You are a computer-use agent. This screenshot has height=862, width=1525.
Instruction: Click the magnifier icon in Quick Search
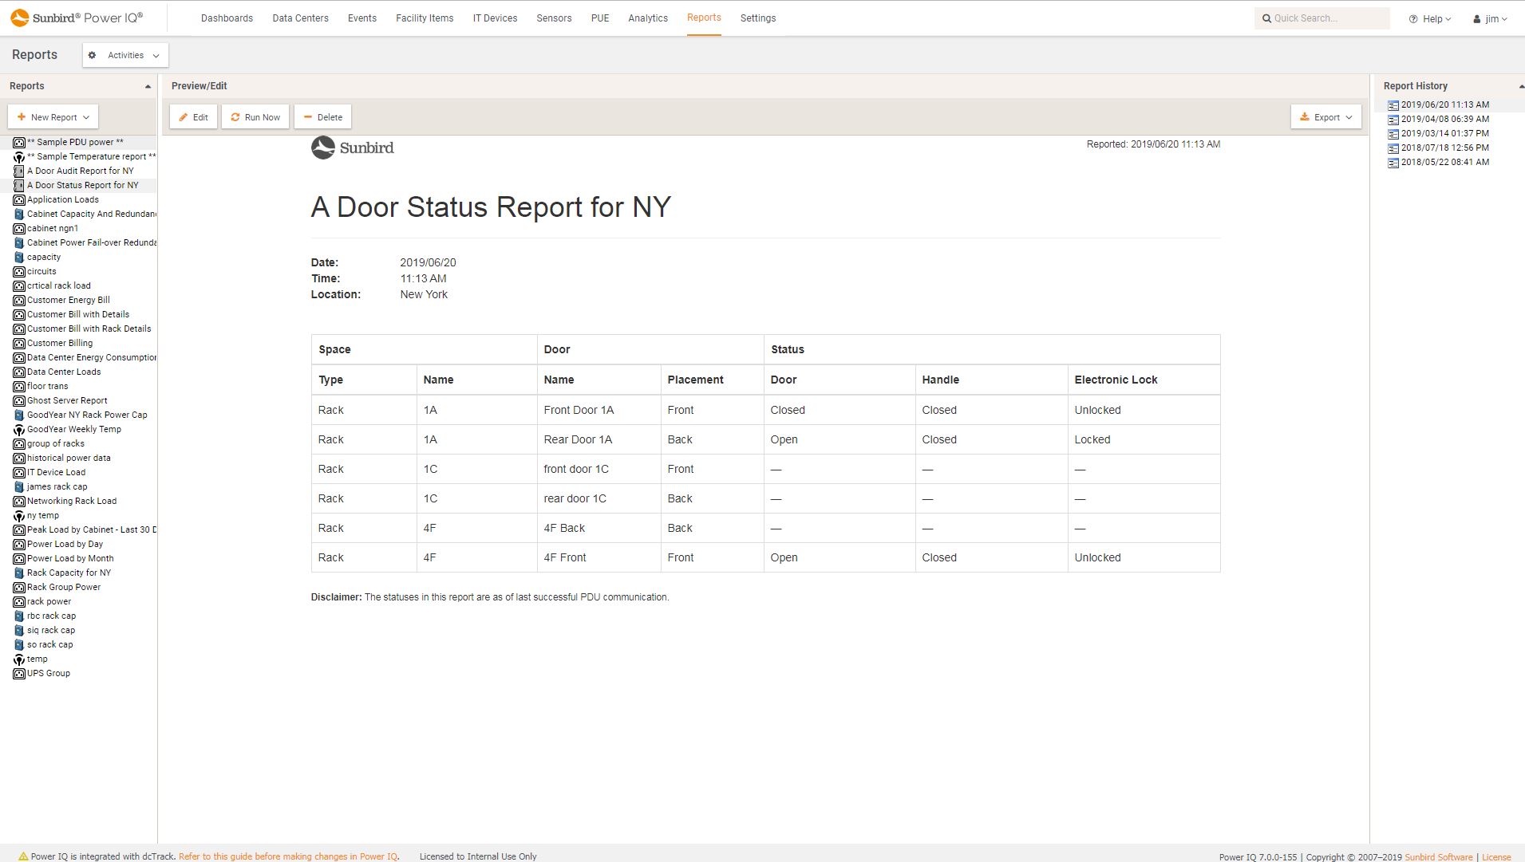pos(1267,18)
